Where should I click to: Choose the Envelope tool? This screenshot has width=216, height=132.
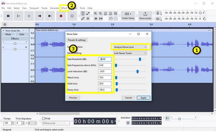[88, 14]
